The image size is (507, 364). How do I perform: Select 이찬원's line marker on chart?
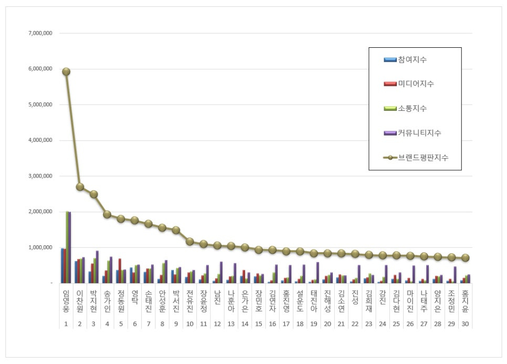80,186
